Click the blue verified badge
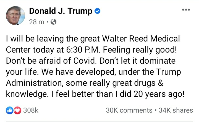Screen dimensions: 199x122 pos(98,11)
